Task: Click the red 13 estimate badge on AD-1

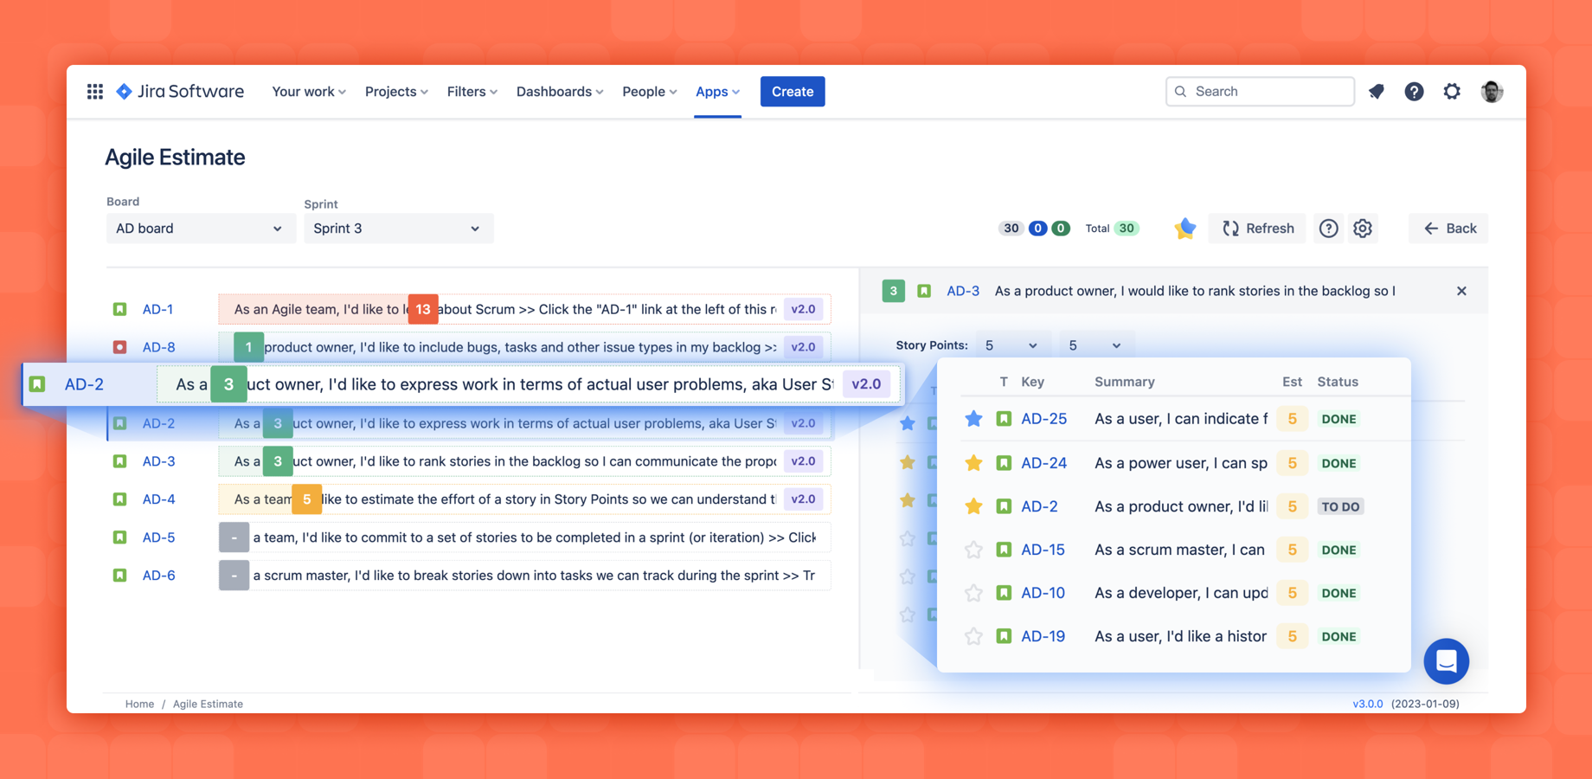Action: [x=423, y=309]
